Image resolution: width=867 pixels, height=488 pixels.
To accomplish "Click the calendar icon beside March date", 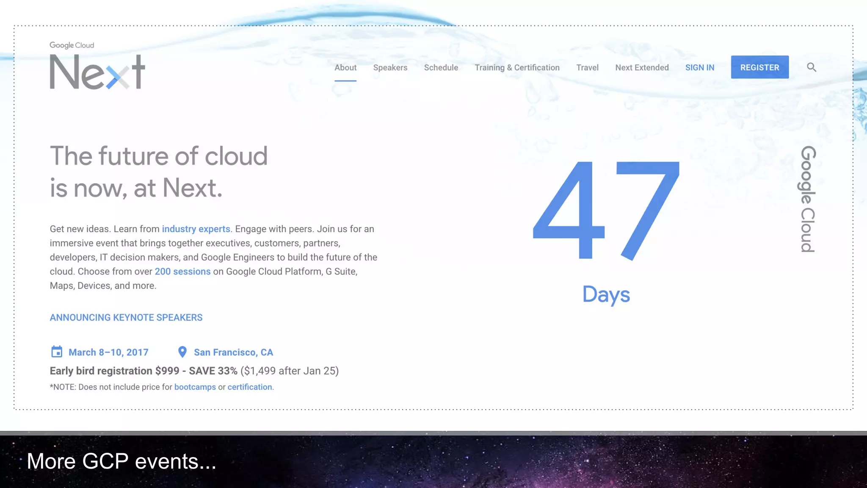I will [56, 352].
